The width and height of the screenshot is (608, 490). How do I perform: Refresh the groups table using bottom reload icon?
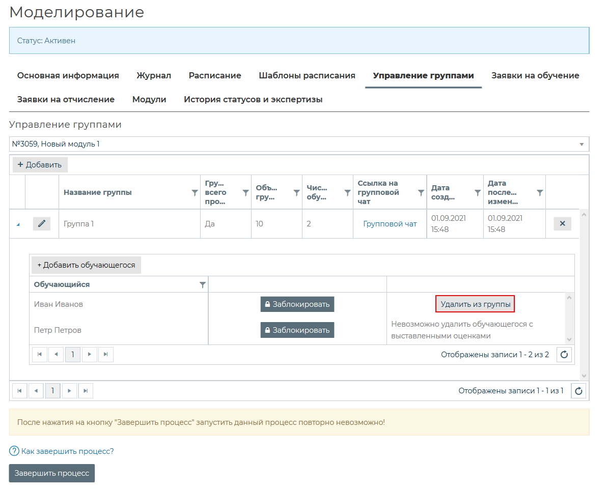[x=578, y=391]
